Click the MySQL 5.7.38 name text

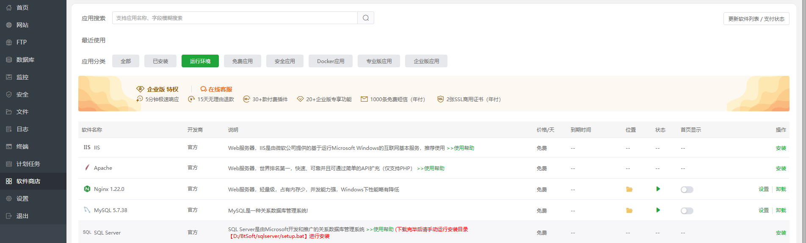pyautogui.click(x=110, y=210)
